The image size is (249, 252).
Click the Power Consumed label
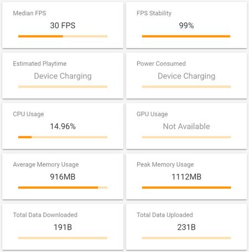point(161,64)
